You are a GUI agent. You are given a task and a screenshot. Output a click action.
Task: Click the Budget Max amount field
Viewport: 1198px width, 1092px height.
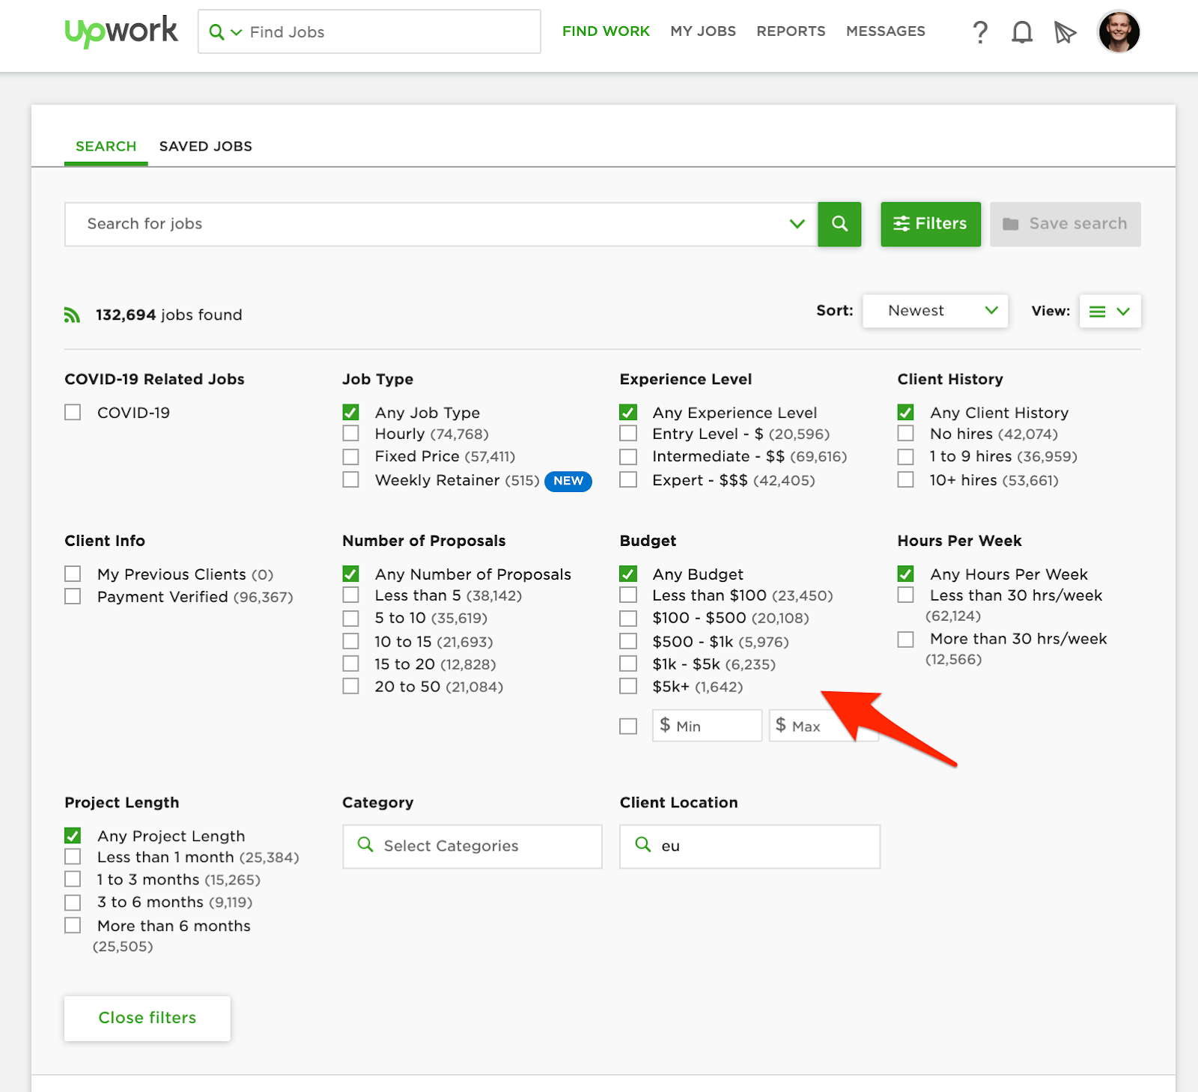824,726
